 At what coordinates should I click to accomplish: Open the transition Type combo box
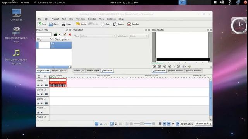(x=98, y=36)
